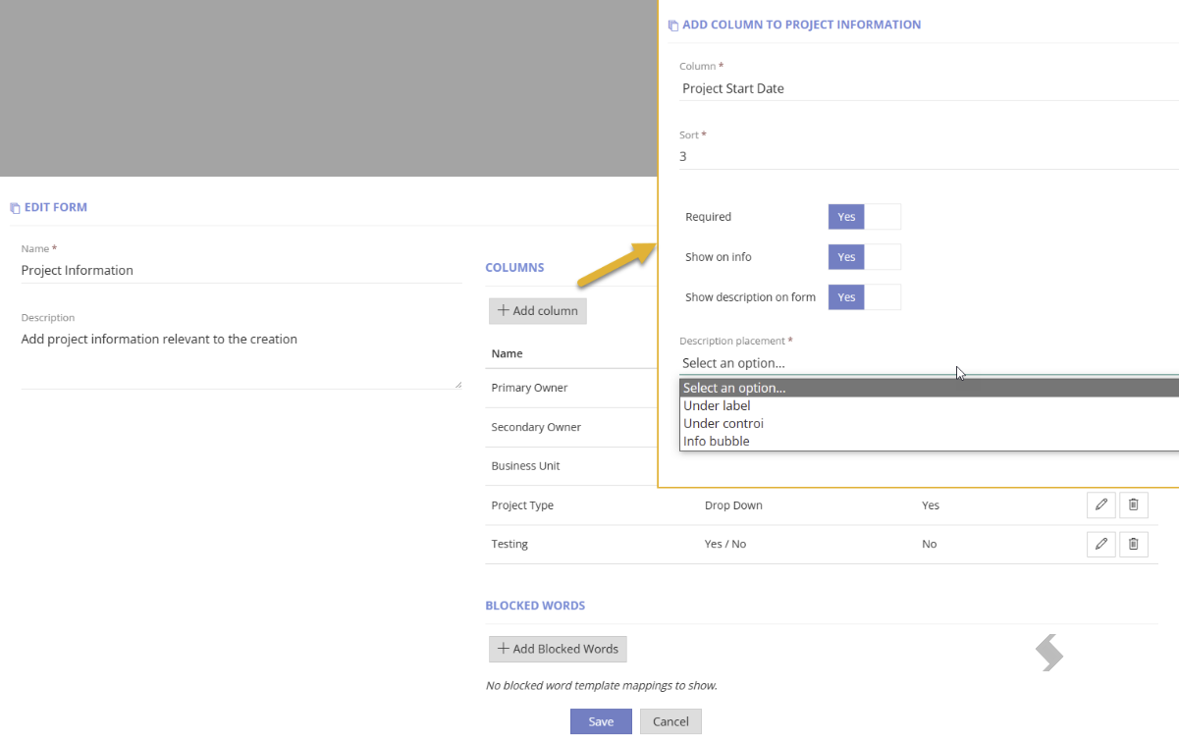Click the form Description textarea
The height and width of the screenshot is (741, 1179).
tap(241, 359)
